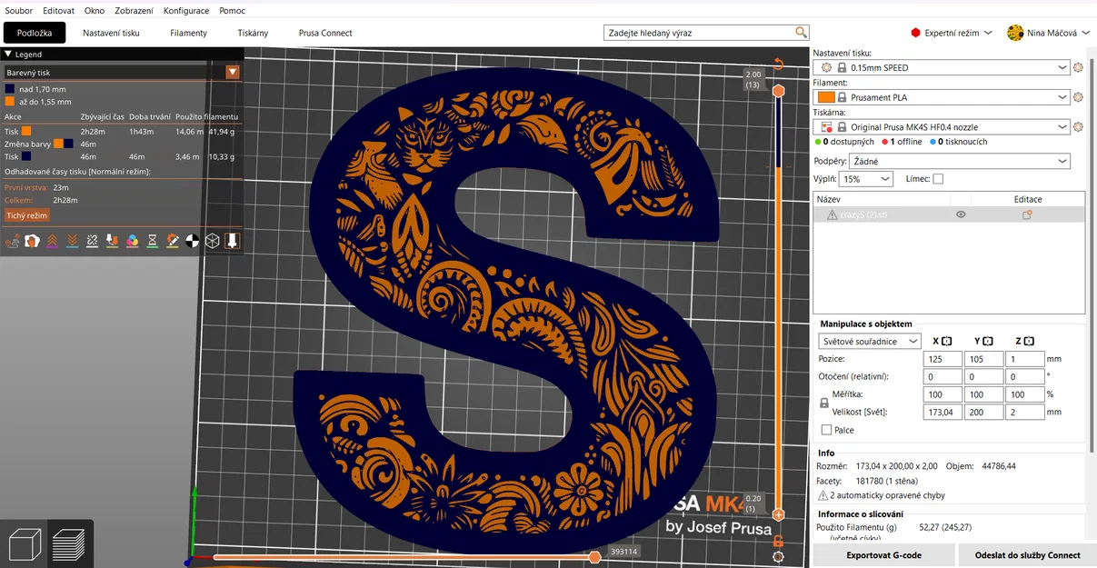Open the Podpěry (supports) dropdown
Image resolution: width=1097 pixels, height=568 pixels.
[961, 161]
